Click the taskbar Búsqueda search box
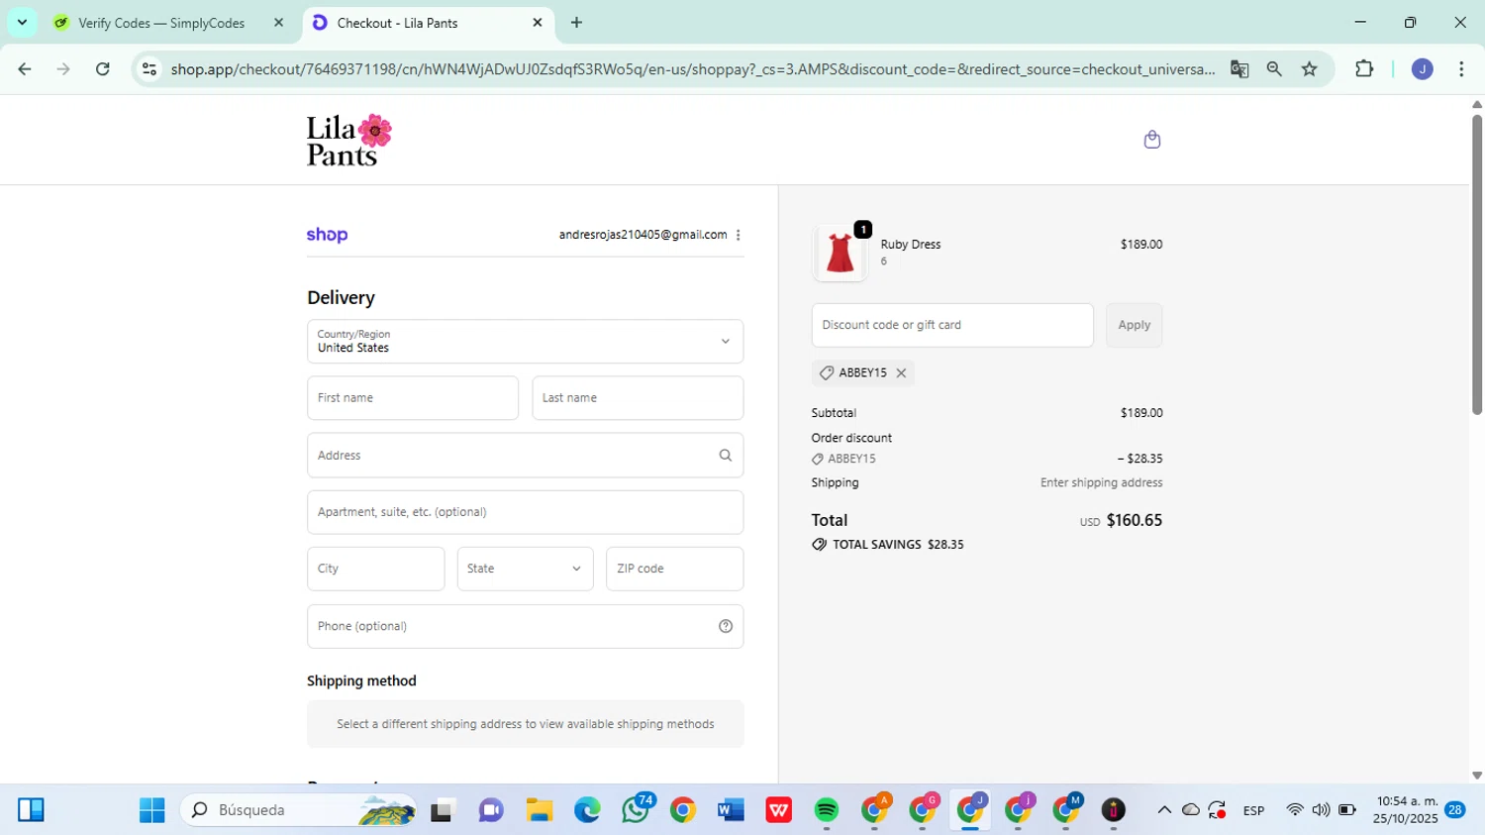 click(x=297, y=810)
